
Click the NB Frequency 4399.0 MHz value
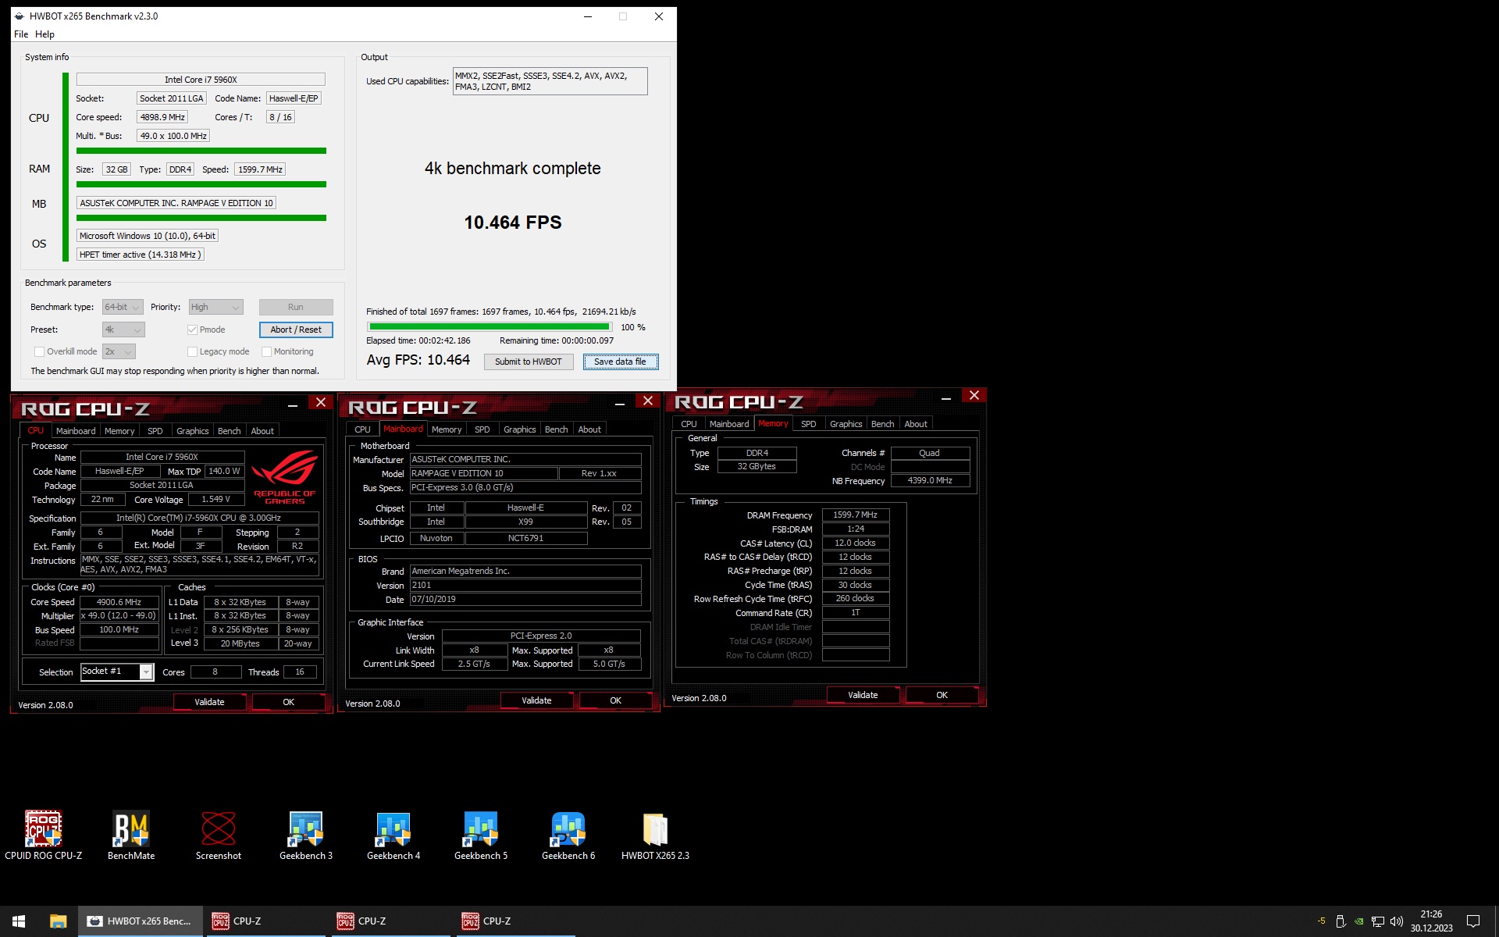tap(930, 481)
